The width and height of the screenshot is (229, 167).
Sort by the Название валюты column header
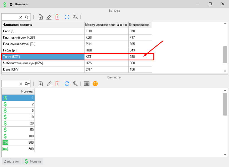click(43, 25)
